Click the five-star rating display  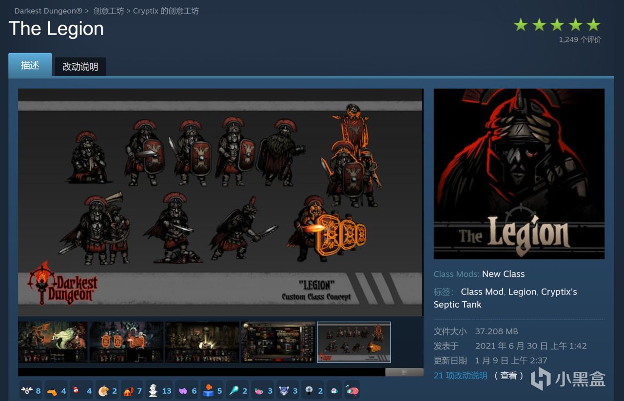point(557,25)
